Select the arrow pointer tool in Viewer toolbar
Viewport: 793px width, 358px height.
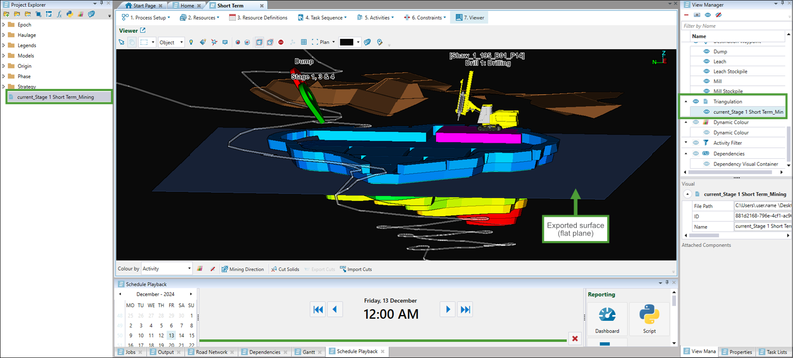(122, 42)
